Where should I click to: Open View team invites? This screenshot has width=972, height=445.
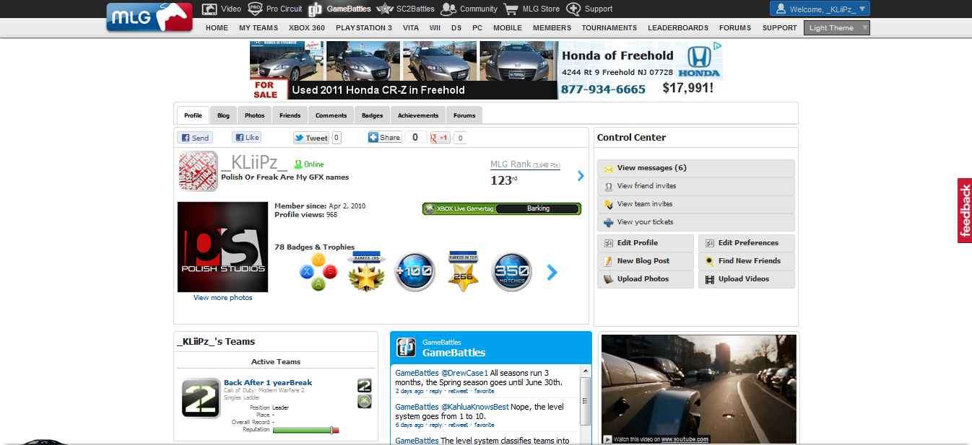pos(696,204)
